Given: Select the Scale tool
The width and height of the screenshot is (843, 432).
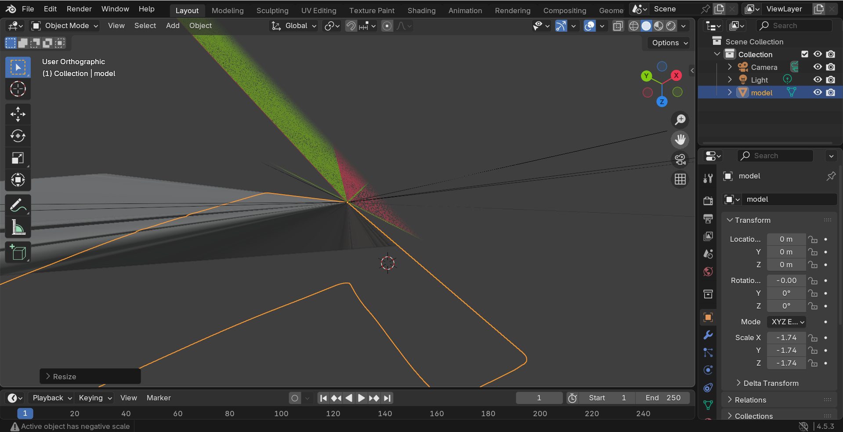Looking at the screenshot, I should (x=18, y=158).
